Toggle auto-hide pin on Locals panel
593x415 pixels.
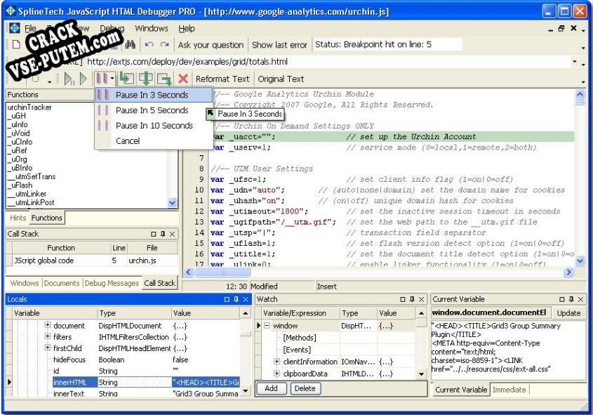click(236, 299)
